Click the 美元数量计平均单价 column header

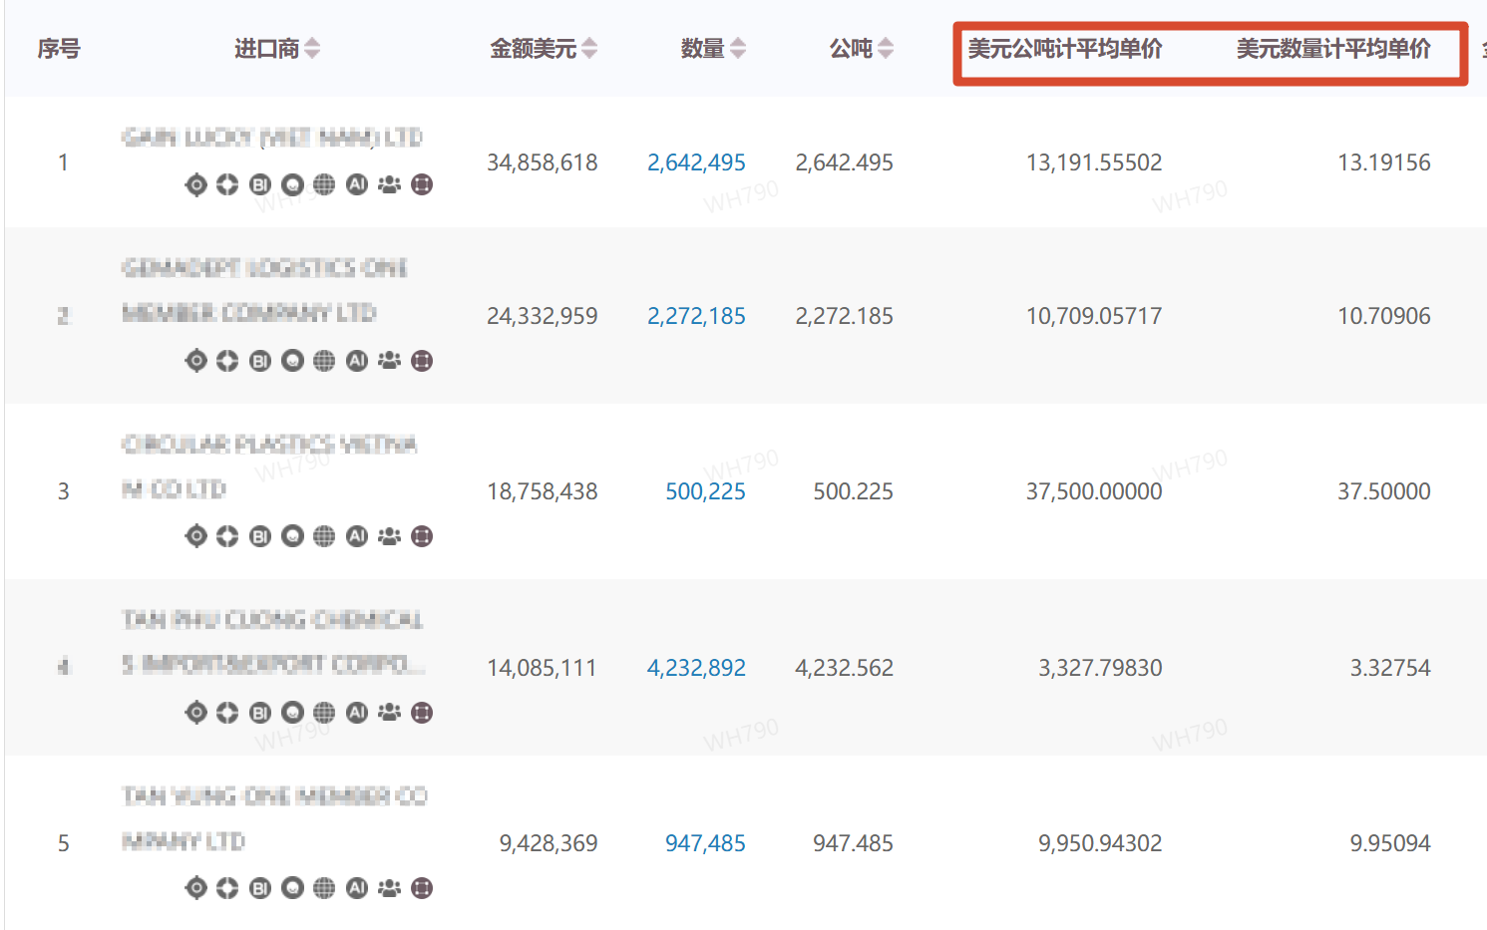point(1333,49)
